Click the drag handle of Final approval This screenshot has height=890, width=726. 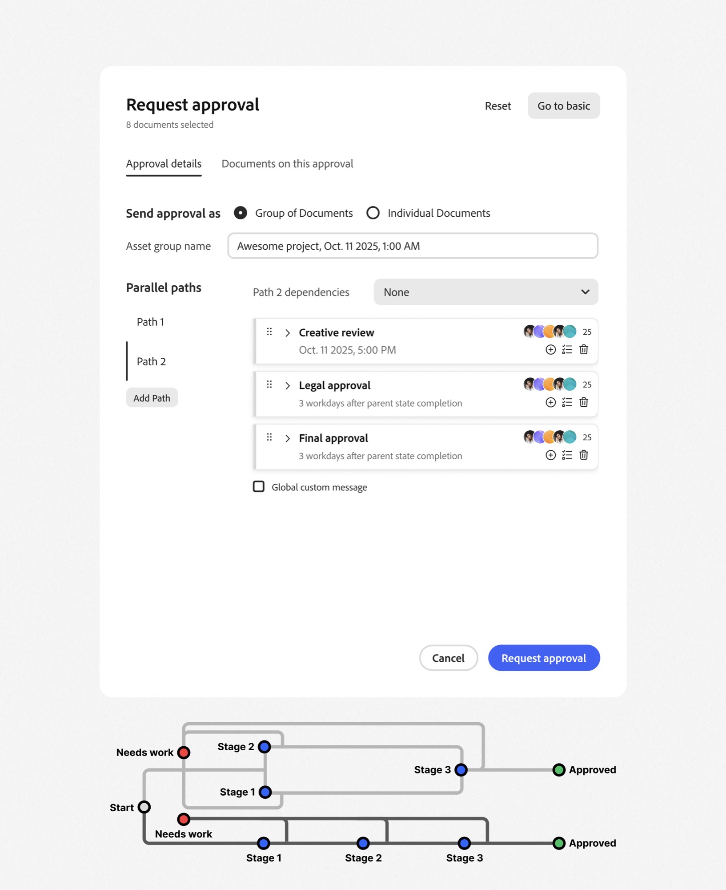coord(269,437)
